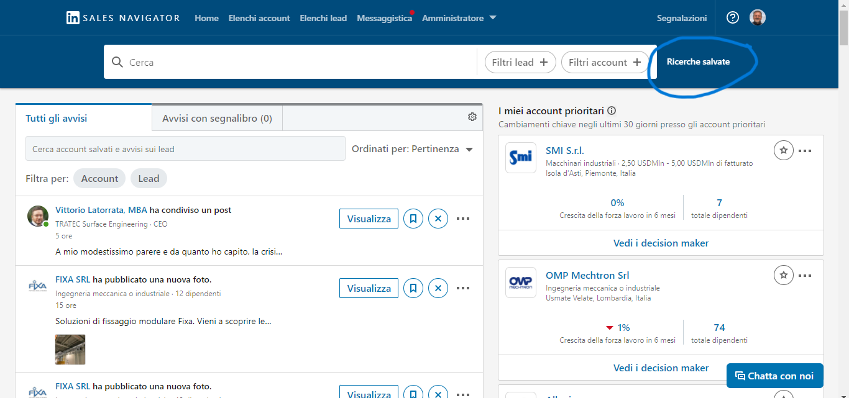Open the FIXA photo thumbnail
Viewport: 849px width, 398px height.
point(70,350)
